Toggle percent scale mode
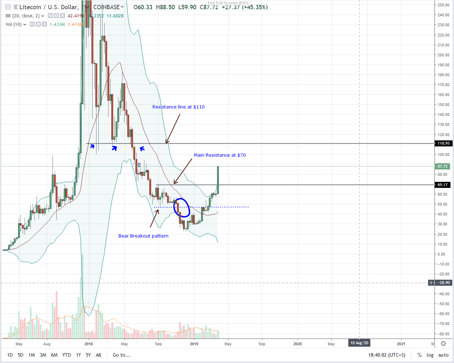This screenshot has width=454, height=363. click(x=420, y=355)
